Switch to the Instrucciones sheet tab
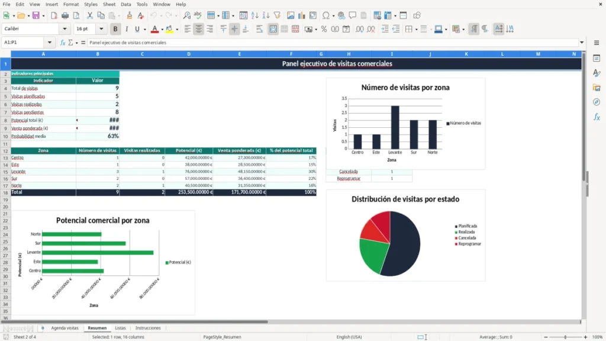 (x=147, y=328)
